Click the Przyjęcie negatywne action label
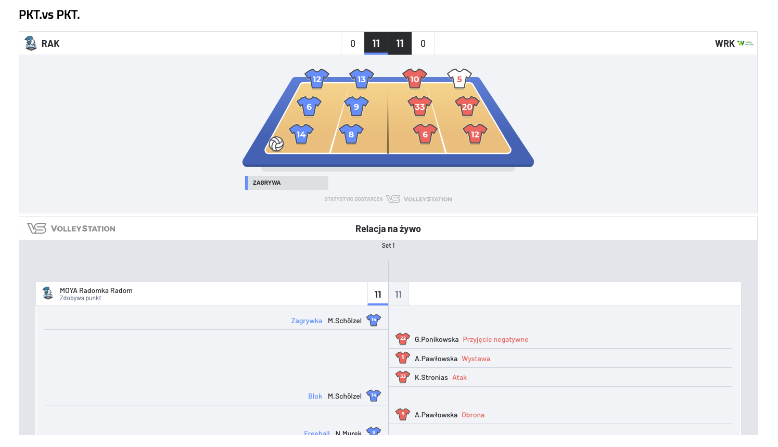 click(495, 339)
